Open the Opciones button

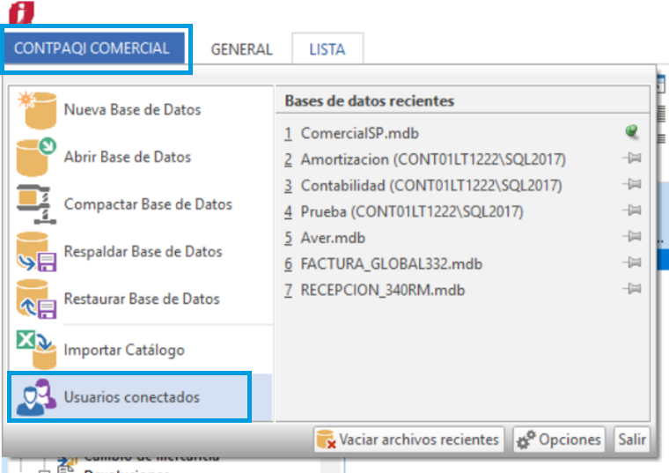(x=559, y=440)
